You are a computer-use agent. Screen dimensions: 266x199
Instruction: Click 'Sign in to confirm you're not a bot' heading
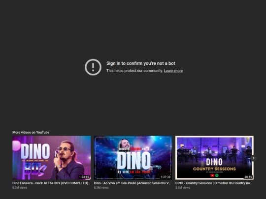tap(140, 63)
